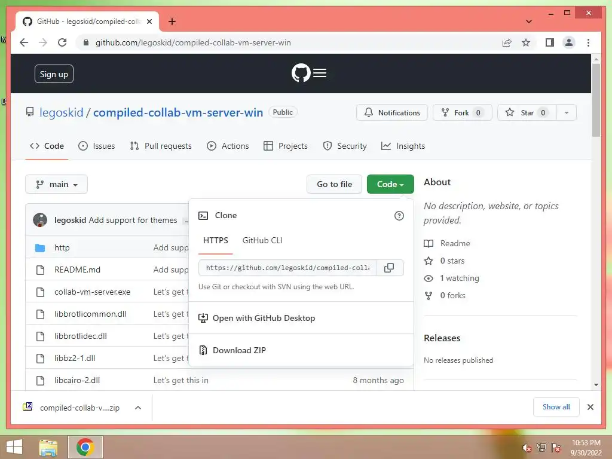Expand the downloaded zip options chevron
The image size is (612, 459).
tap(138, 408)
